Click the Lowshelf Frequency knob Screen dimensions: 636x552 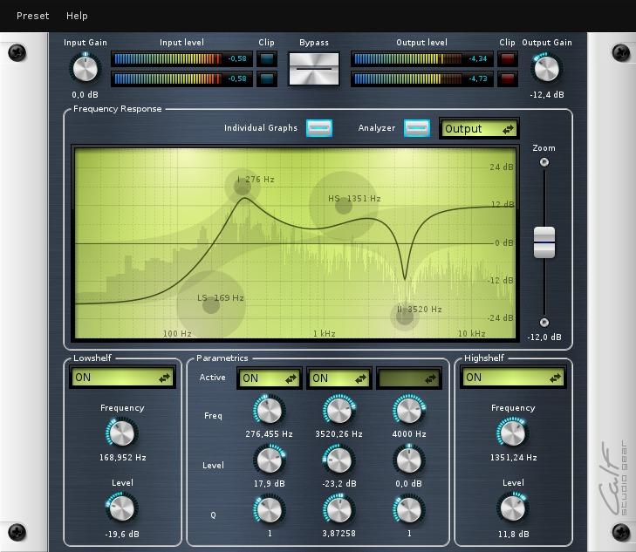[x=121, y=433]
